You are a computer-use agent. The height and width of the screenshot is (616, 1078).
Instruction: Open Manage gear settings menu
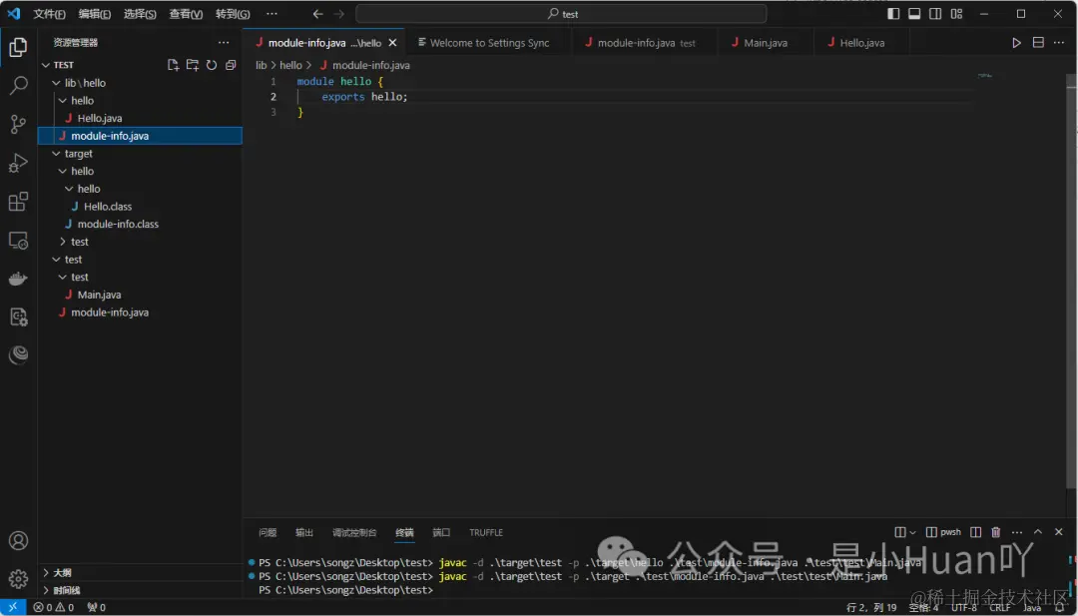[x=19, y=579]
